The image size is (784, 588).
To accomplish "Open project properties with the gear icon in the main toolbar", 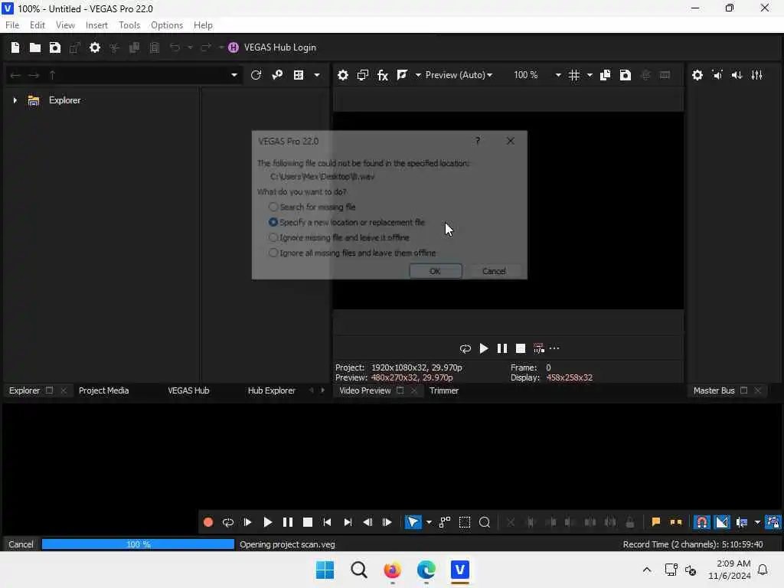I will point(94,47).
